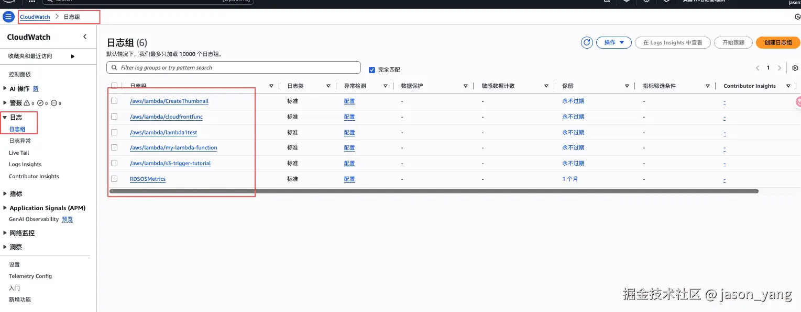Open 控制面板 in sidebar
Viewport: 801px width, 312px height.
click(x=20, y=74)
